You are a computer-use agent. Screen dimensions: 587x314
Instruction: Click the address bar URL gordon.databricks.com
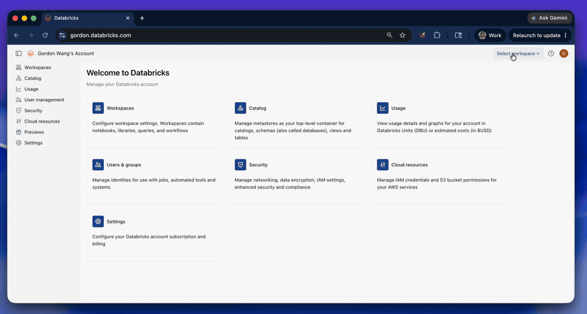tap(101, 35)
